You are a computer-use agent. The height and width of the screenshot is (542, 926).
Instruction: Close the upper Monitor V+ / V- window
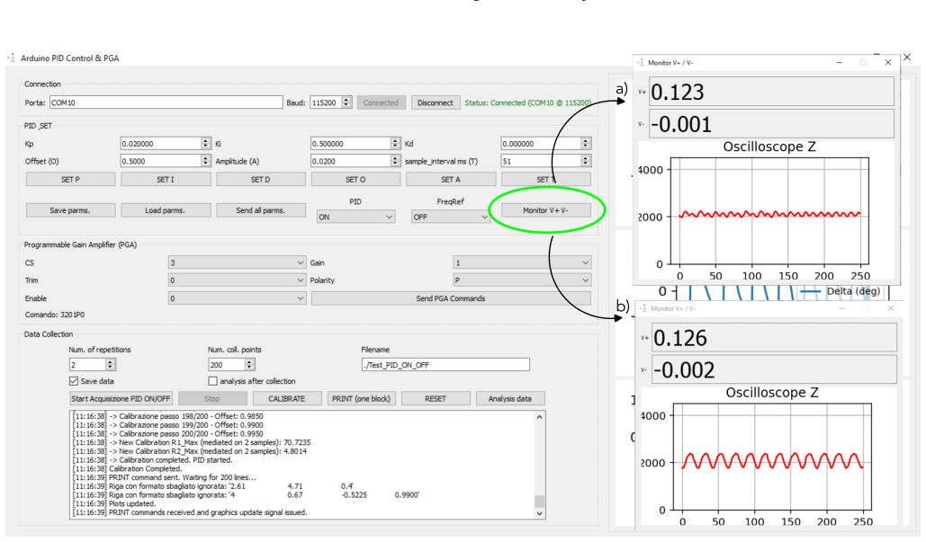887,63
